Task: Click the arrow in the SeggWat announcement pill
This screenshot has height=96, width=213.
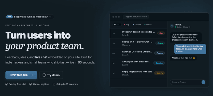Action: pos(50,17)
